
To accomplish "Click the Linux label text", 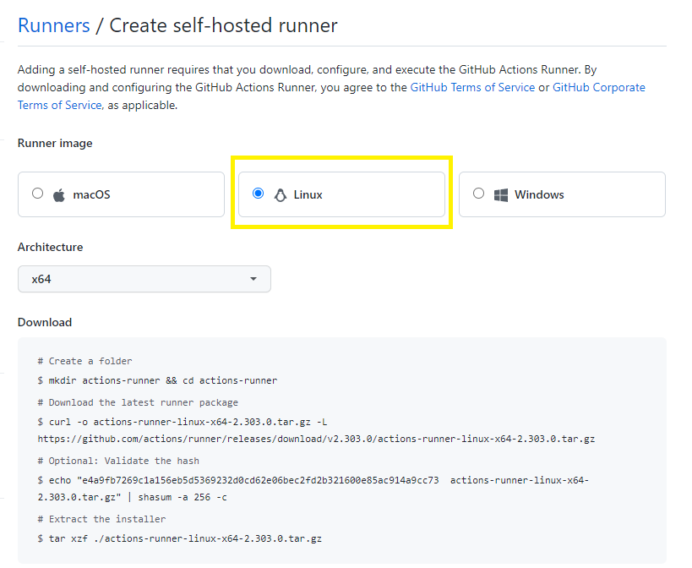I will click(308, 194).
